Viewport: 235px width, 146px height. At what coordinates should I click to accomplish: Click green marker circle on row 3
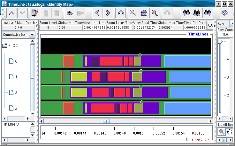(x=142, y=102)
